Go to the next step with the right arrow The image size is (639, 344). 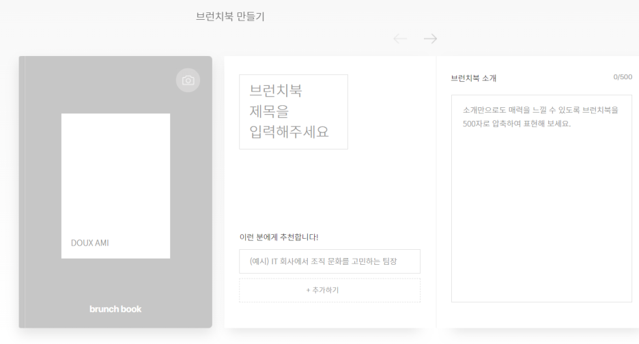click(430, 39)
